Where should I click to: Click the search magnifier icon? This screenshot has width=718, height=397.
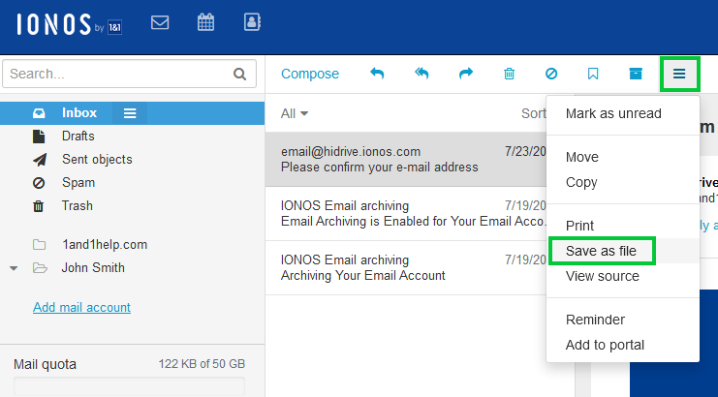coord(240,75)
